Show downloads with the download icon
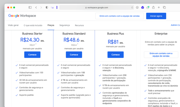 137,7
